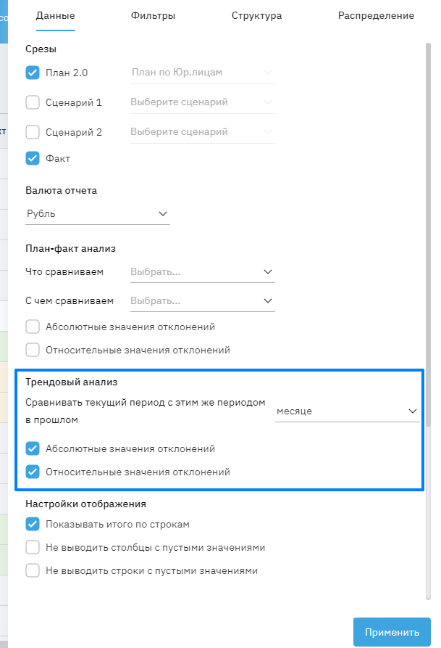The height and width of the screenshot is (648, 441).
Task: Click the Применить button
Action: (x=392, y=632)
